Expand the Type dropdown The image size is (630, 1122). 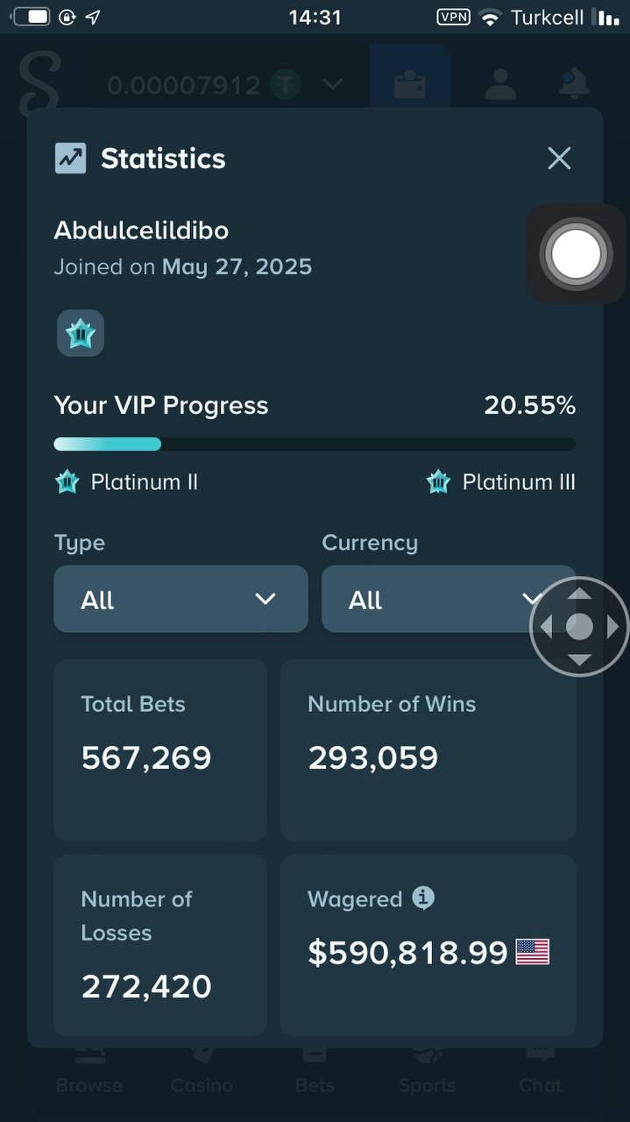click(x=181, y=600)
